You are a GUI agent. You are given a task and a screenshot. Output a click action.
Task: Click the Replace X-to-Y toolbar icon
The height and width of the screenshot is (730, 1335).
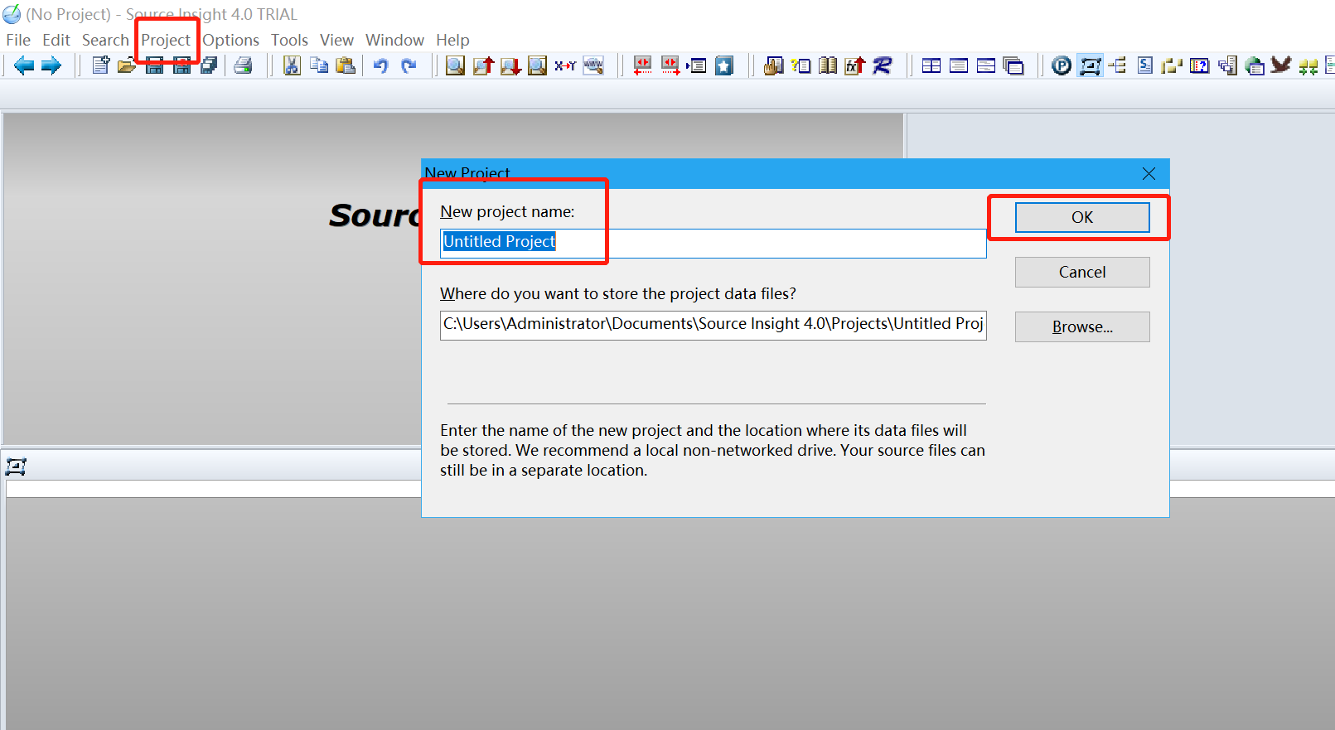click(565, 65)
